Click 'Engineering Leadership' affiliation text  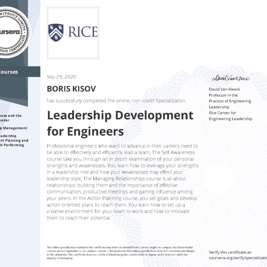[230, 119]
